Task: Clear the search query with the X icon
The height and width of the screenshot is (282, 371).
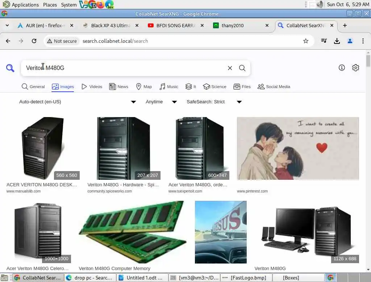Action: coord(230,68)
